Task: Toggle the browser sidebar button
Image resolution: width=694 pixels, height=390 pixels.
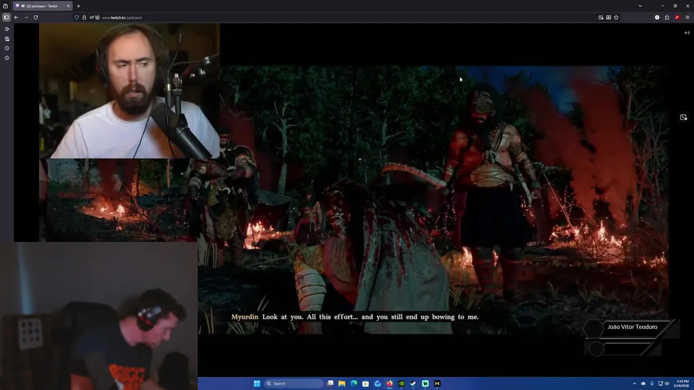Action: click(7, 17)
